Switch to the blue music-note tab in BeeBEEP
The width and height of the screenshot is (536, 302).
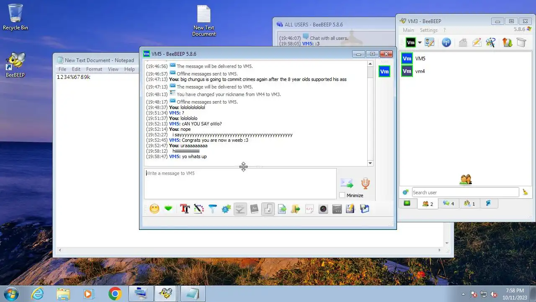pyautogui.click(x=488, y=203)
